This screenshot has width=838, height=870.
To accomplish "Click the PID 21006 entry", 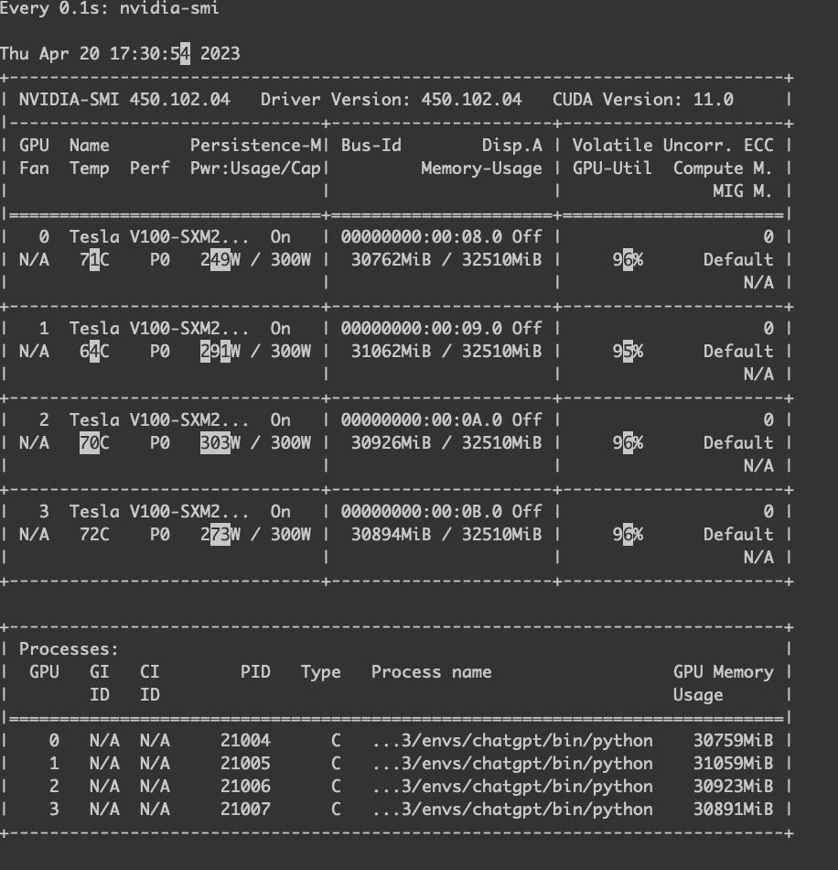I will click(245, 787).
